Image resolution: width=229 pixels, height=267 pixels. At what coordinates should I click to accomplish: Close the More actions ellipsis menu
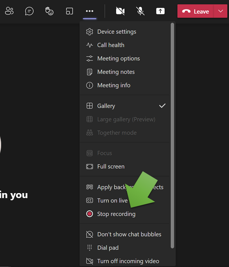click(x=90, y=11)
